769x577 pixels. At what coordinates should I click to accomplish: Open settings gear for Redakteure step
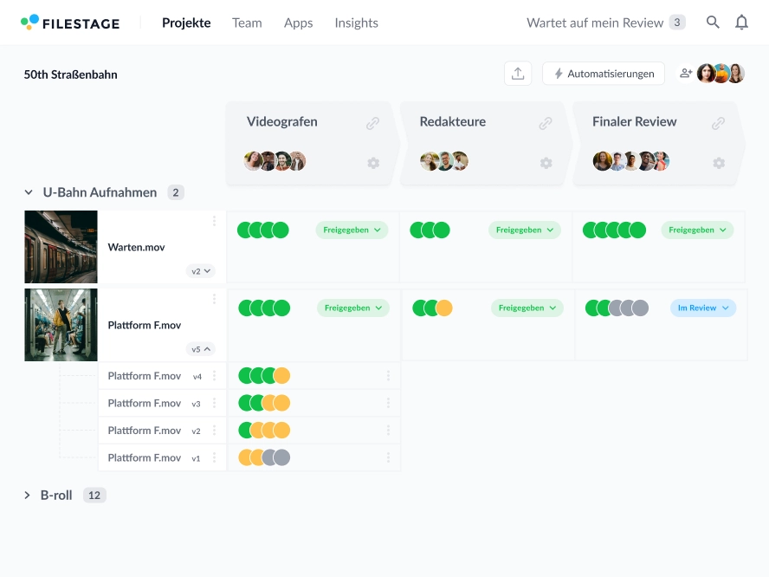(546, 163)
